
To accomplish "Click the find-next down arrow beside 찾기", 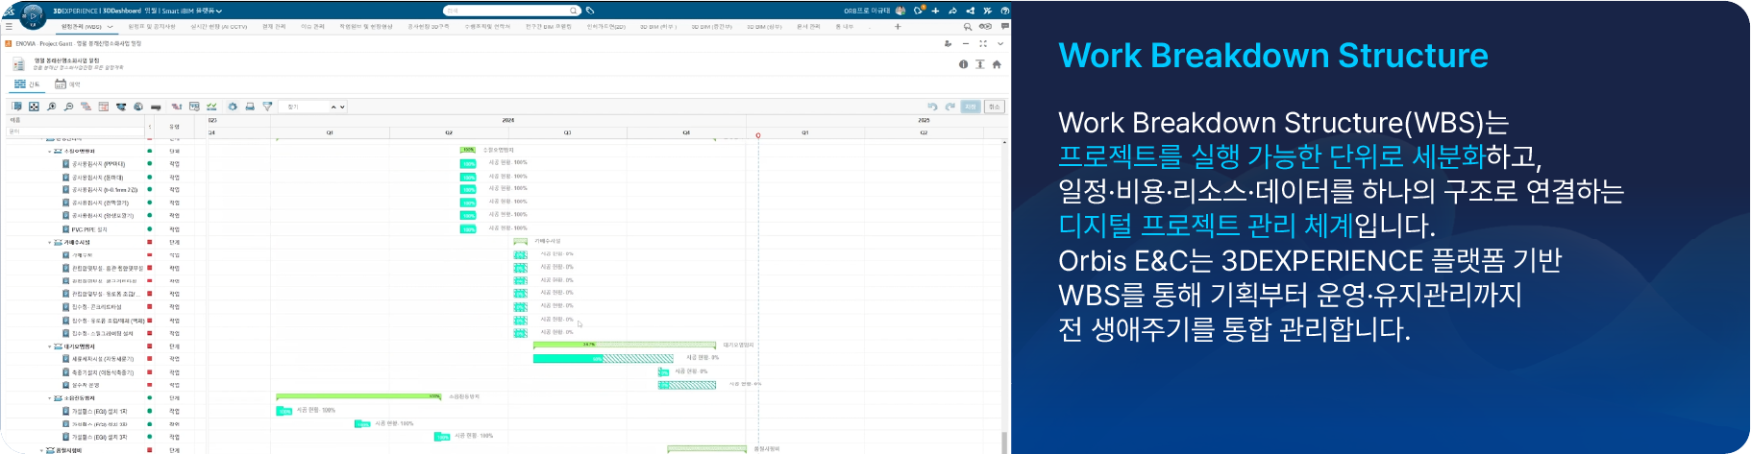I will (x=342, y=107).
